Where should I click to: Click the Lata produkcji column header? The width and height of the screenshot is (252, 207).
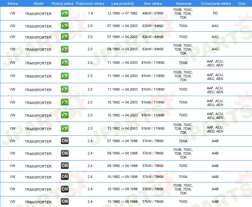click(x=122, y=4)
